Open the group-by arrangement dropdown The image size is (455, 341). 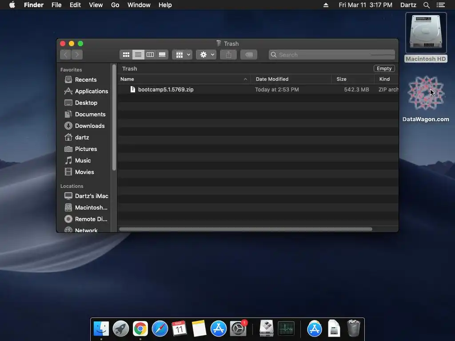click(183, 55)
